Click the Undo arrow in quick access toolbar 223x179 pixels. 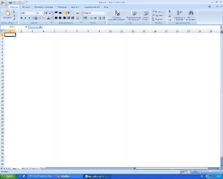click(14, 2)
